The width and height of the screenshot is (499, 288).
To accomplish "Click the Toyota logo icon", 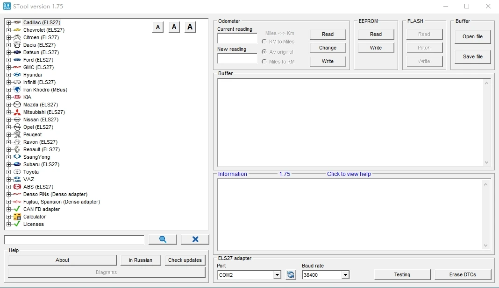I will coord(17,172).
